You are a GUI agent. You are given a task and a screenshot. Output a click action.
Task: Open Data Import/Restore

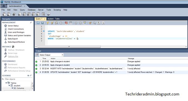click(16, 42)
